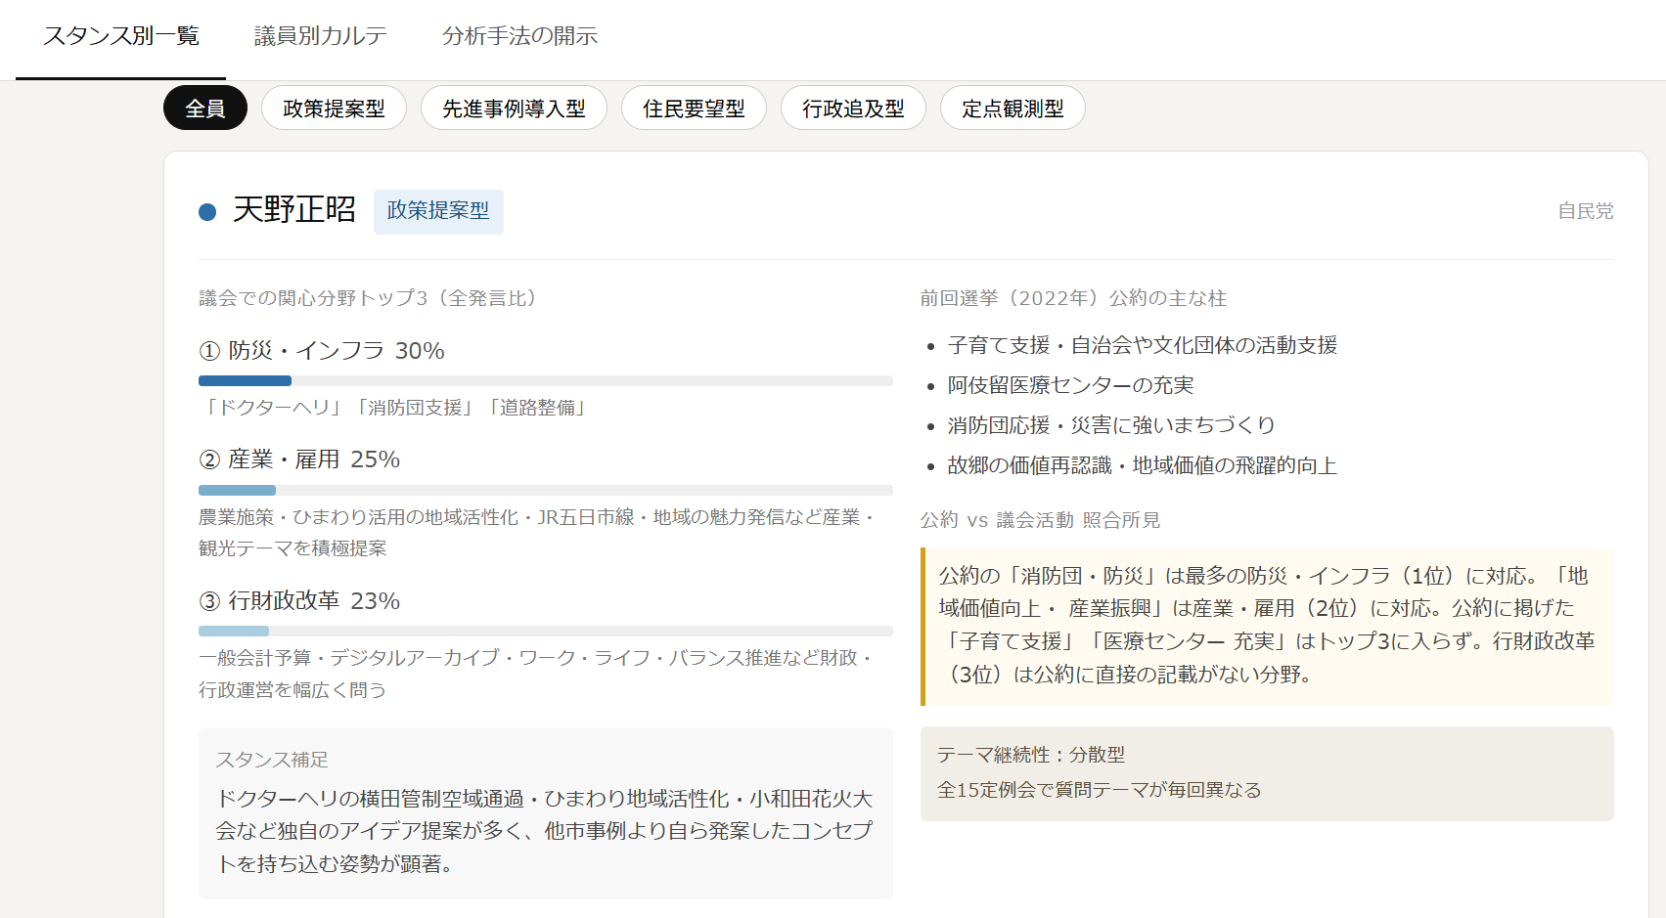Click the 防災・インフラ 30% progress bar
The height and width of the screenshot is (918, 1666).
(546, 380)
